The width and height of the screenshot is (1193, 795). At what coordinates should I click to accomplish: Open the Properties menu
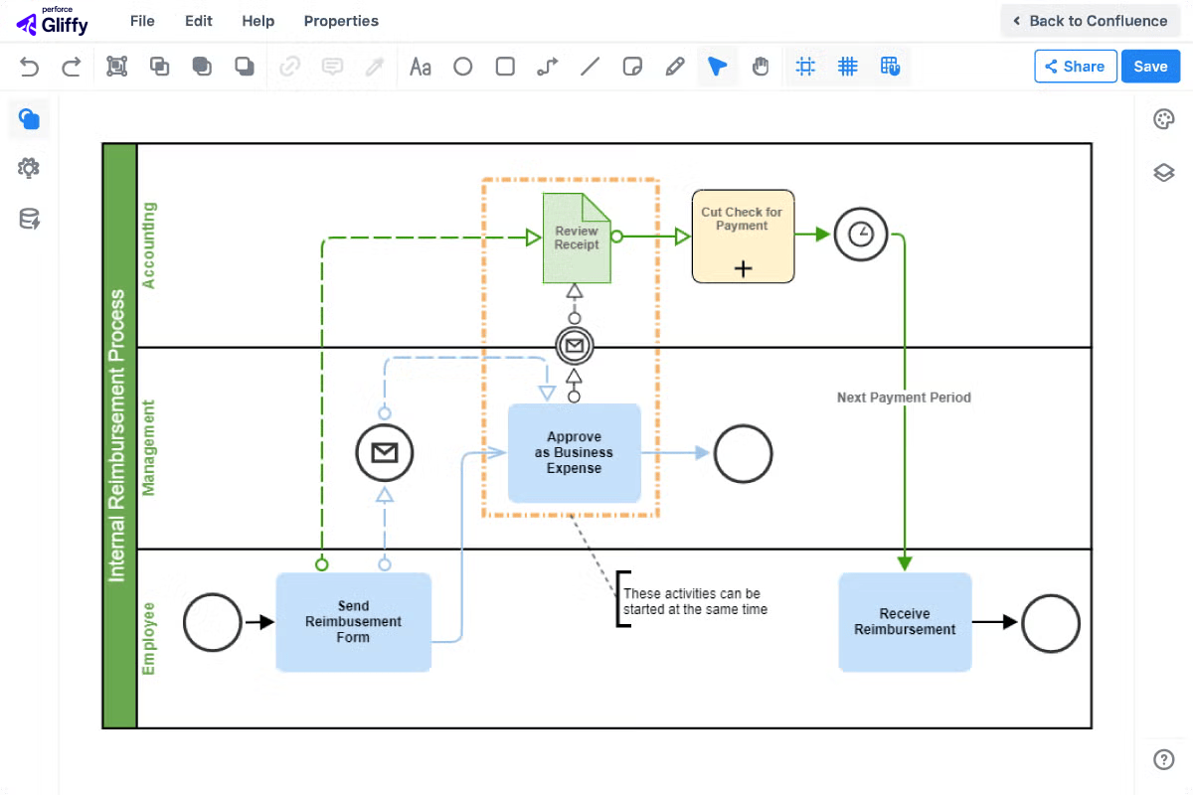(x=341, y=21)
